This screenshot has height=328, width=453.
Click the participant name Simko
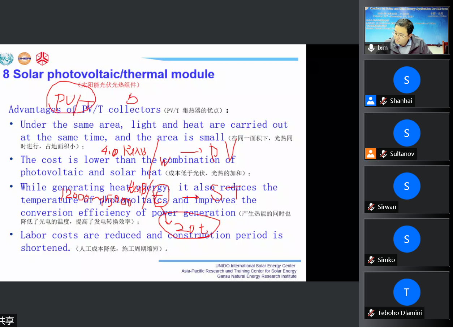click(x=386, y=260)
